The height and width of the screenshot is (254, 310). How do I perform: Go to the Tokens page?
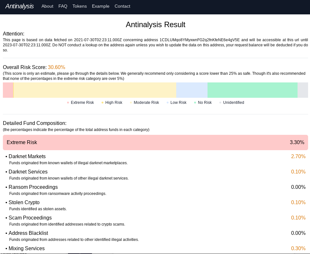coord(79,6)
